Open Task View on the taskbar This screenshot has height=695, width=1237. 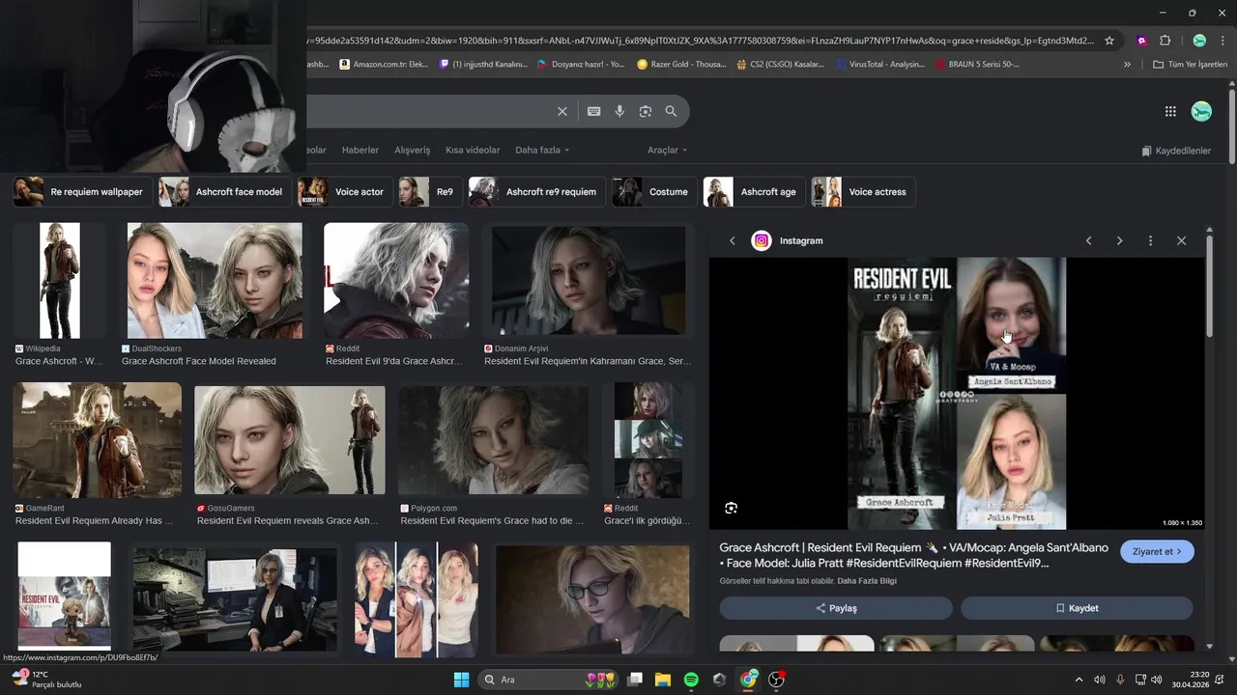[x=635, y=680]
